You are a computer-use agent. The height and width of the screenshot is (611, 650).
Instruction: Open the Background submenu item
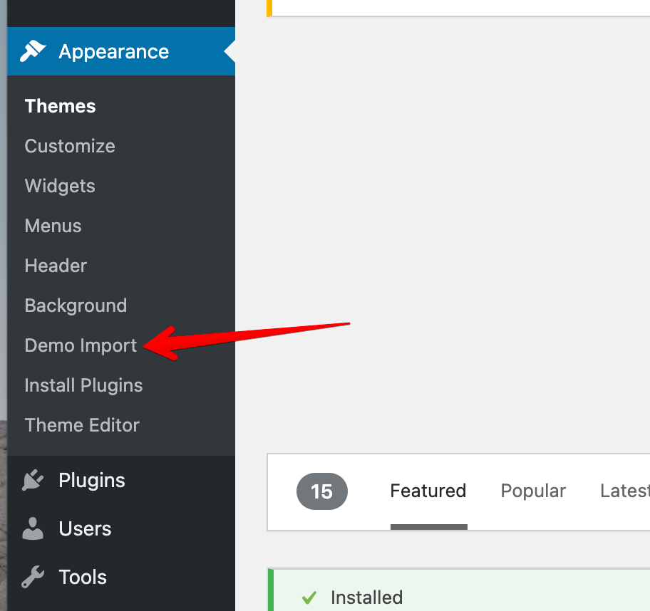(x=76, y=305)
